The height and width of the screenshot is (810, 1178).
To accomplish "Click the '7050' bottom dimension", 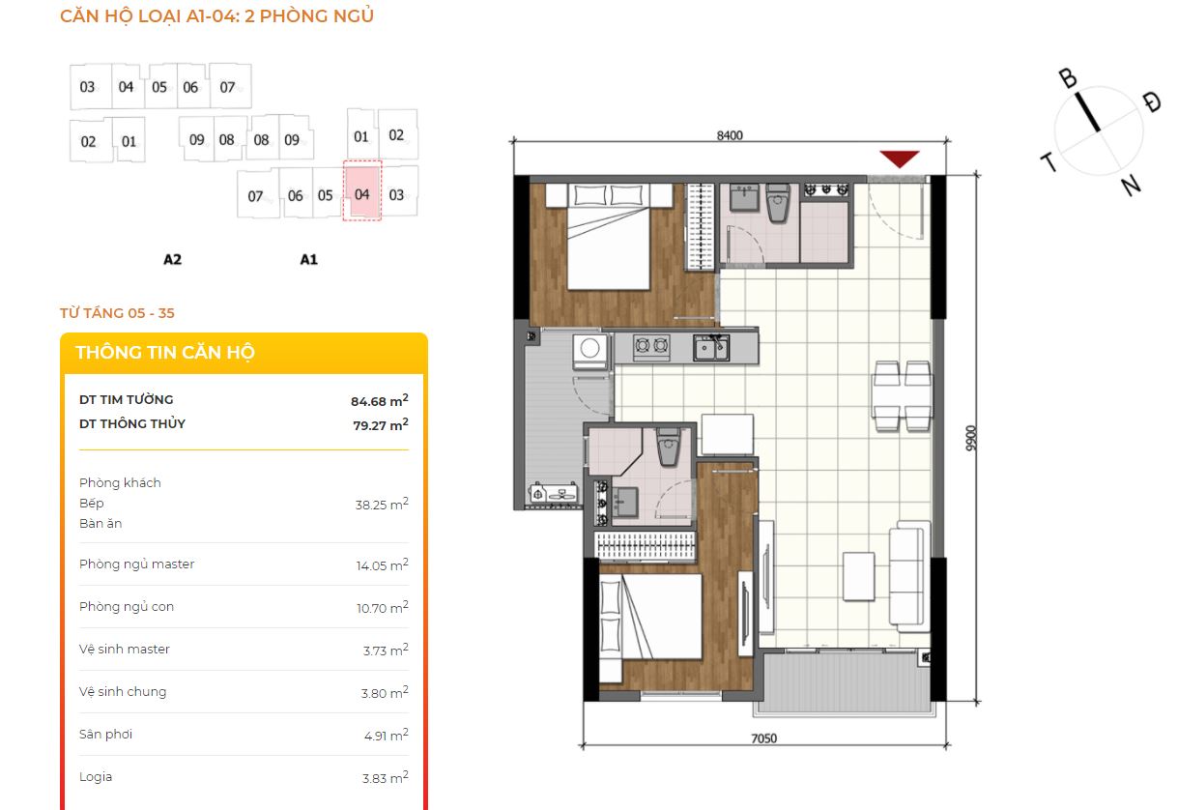I will (763, 738).
